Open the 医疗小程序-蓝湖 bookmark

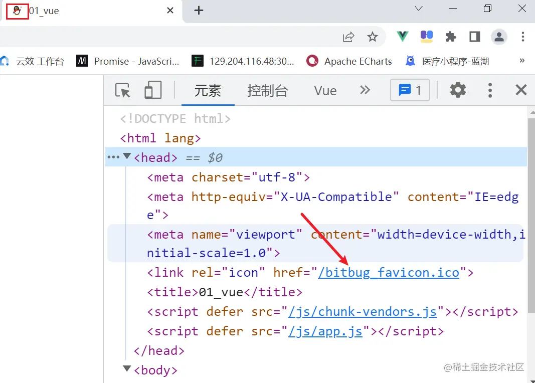[x=447, y=61]
